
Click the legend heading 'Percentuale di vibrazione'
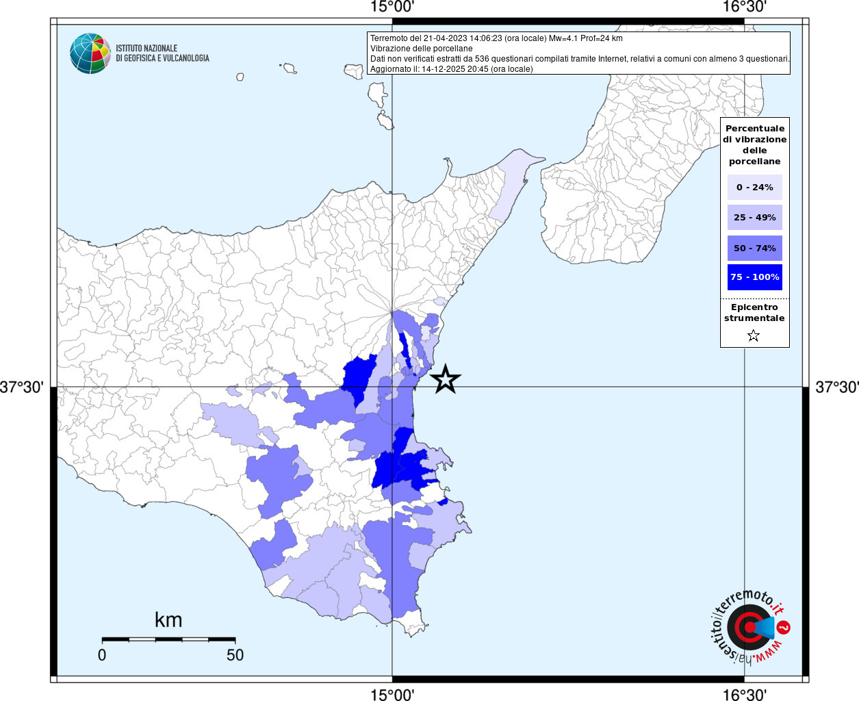click(754, 144)
